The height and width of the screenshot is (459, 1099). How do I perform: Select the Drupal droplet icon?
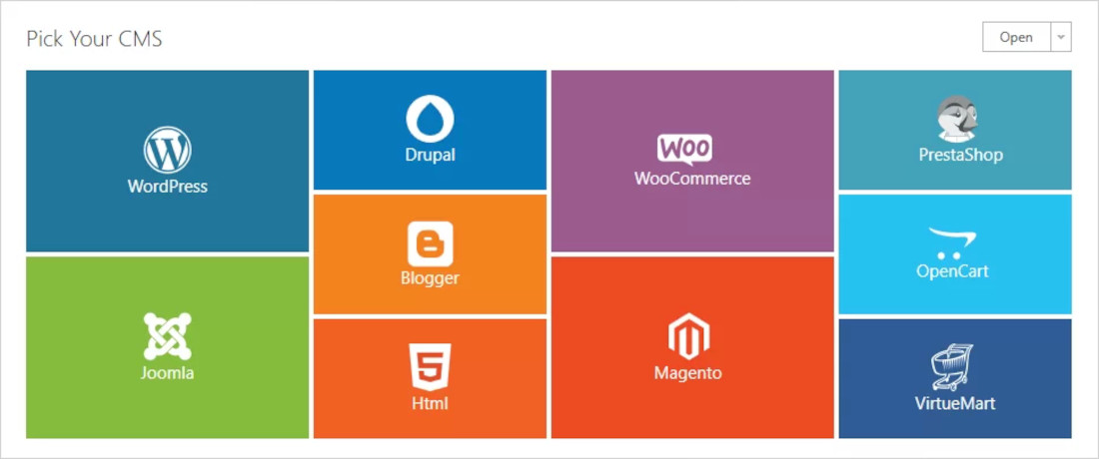tap(430, 119)
